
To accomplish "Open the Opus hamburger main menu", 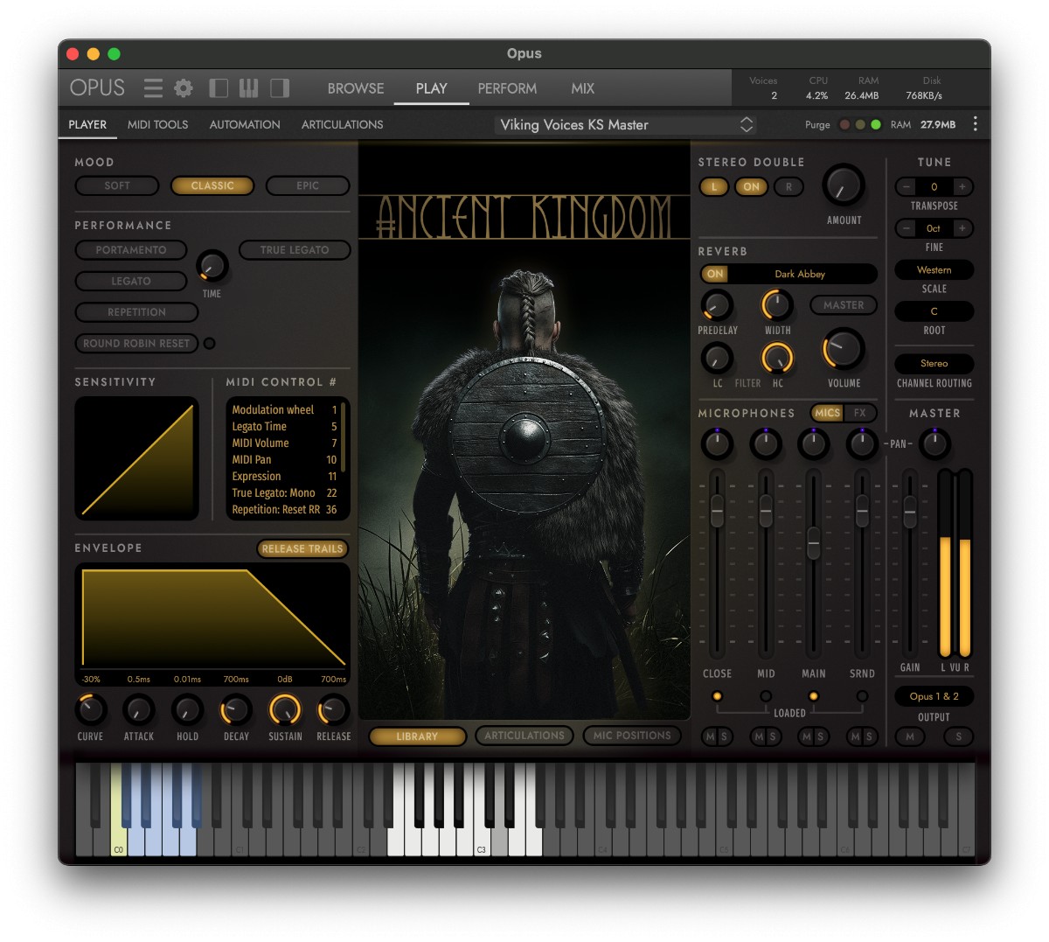I will pos(153,88).
